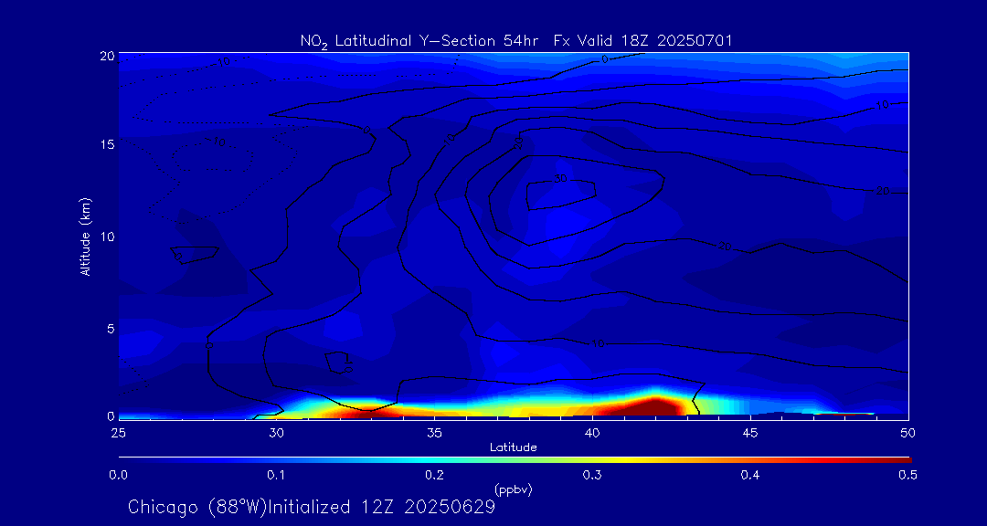Pick the color scale label 0.3
This screenshot has width=987, height=526.
tap(591, 476)
